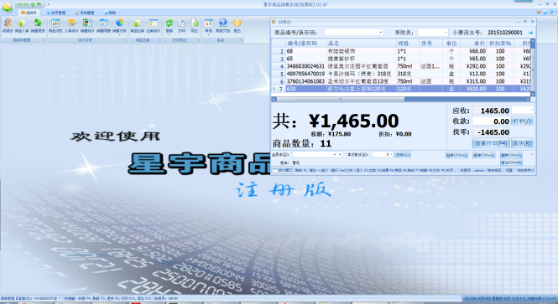The height and width of the screenshot is (304, 558).
Task: Select row 3 item 健康紫砂杯
Action: tap(341, 59)
